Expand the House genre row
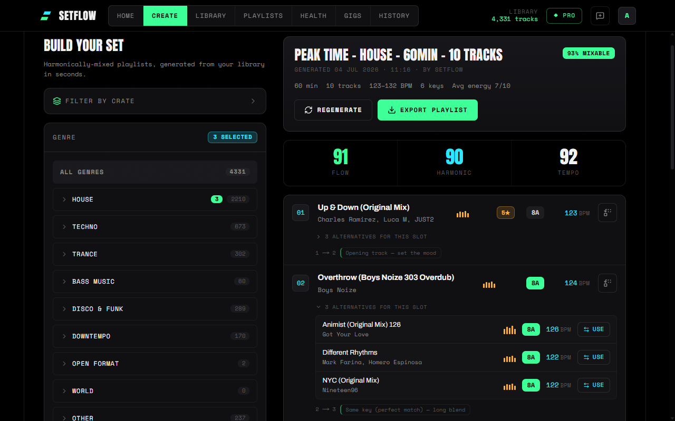 click(x=155, y=199)
